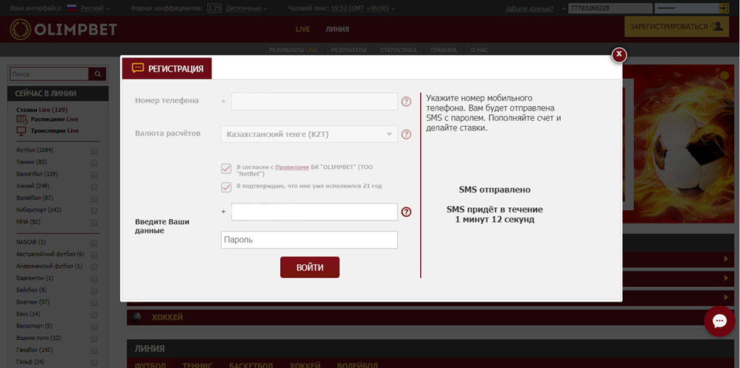This screenshot has width=740, height=368.
Task: Open the СТАТИСТИКА submenu item
Action: point(398,49)
